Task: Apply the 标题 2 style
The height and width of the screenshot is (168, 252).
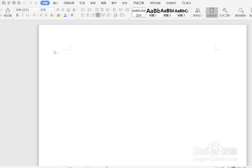Action: tap(167, 12)
